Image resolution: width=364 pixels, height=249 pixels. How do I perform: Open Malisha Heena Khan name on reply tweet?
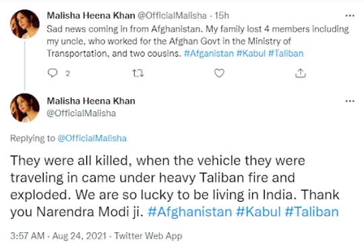pyautogui.click(x=91, y=101)
